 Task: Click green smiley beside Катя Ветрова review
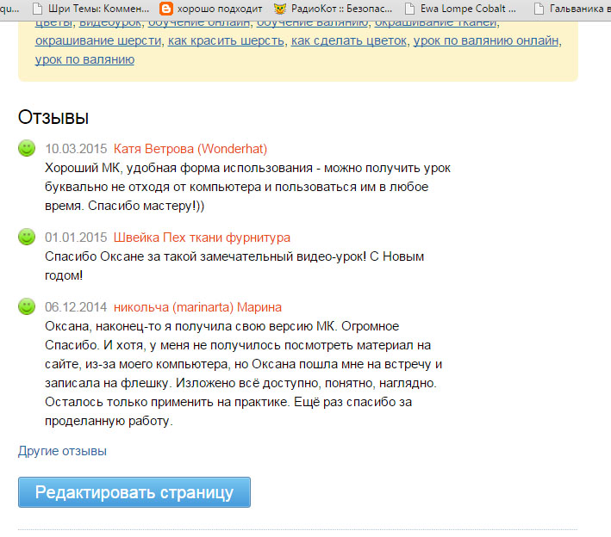27,148
